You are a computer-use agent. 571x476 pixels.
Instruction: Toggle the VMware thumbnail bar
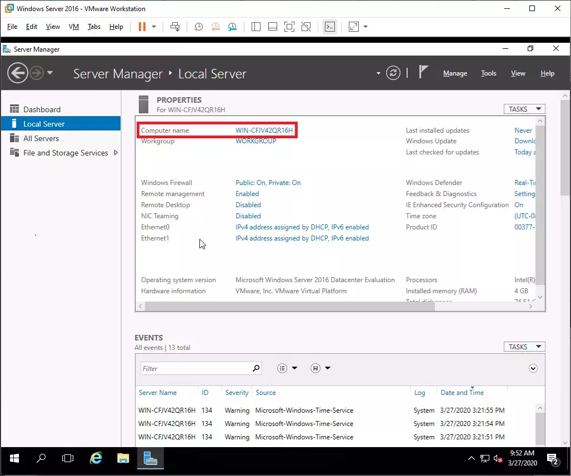point(273,27)
